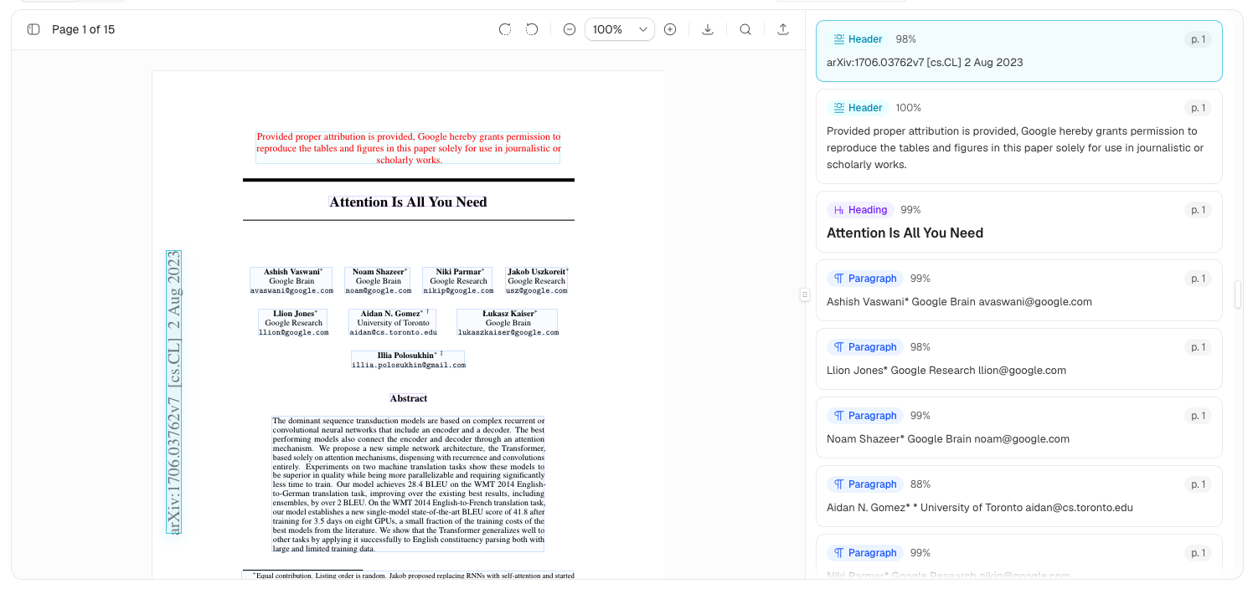Click the panel divider drag handle
The image size is (1253, 594).
pos(805,294)
